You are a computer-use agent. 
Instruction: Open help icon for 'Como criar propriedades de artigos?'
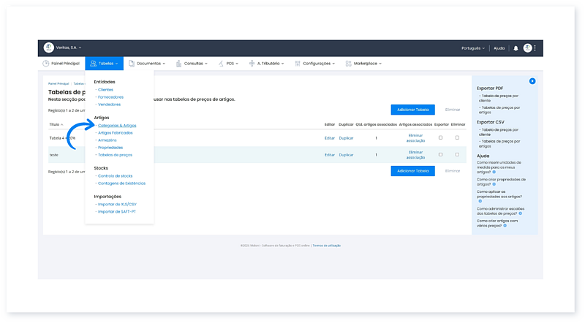(494, 184)
